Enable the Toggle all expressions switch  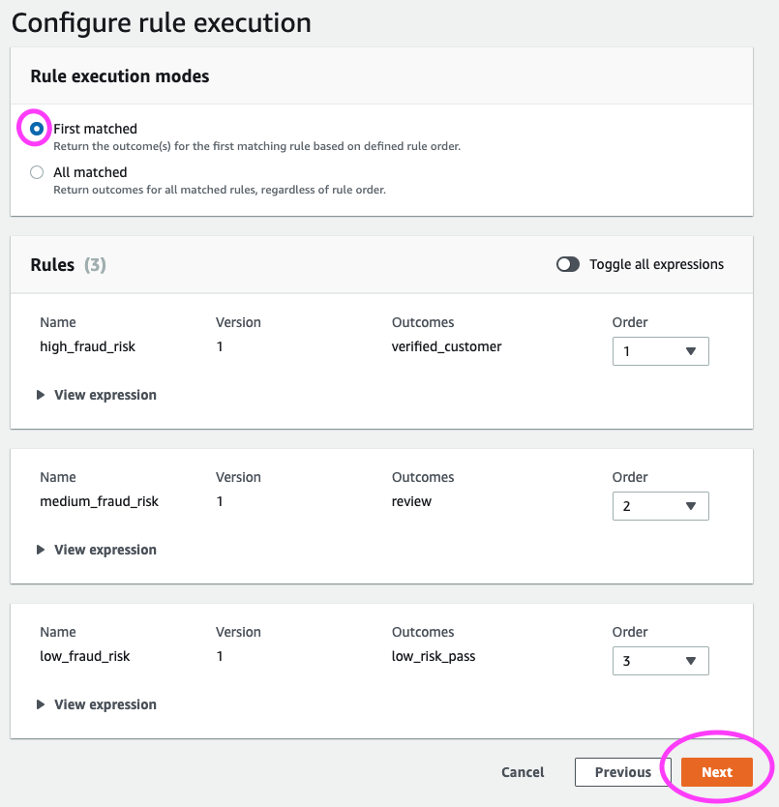tap(568, 264)
